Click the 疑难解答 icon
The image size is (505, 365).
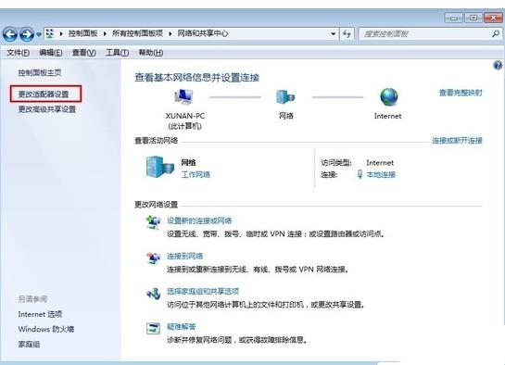tap(153, 329)
